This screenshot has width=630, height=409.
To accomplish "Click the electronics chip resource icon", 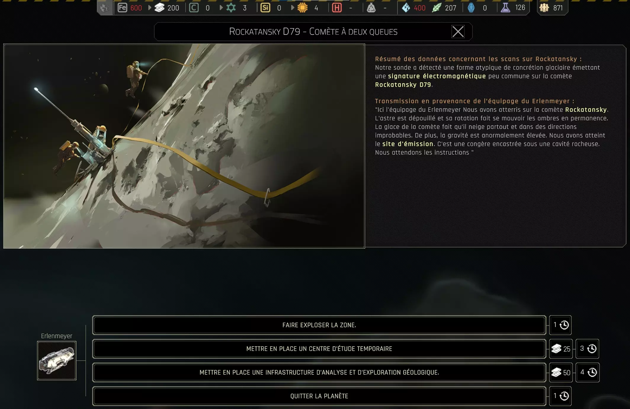I will [302, 8].
